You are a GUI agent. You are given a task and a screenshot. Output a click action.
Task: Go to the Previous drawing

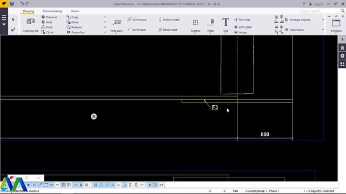tap(49, 17)
